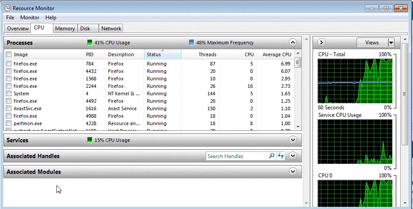
Task: Sort by the Status column header
Action: tap(163, 54)
